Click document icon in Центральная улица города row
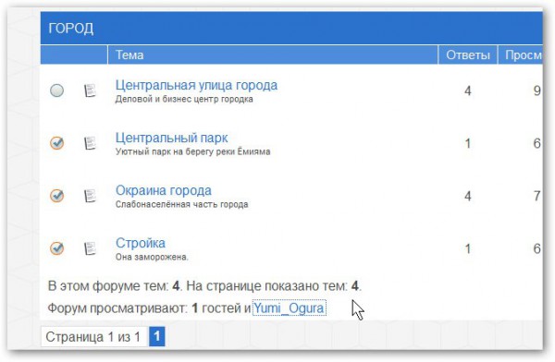 [90, 90]
